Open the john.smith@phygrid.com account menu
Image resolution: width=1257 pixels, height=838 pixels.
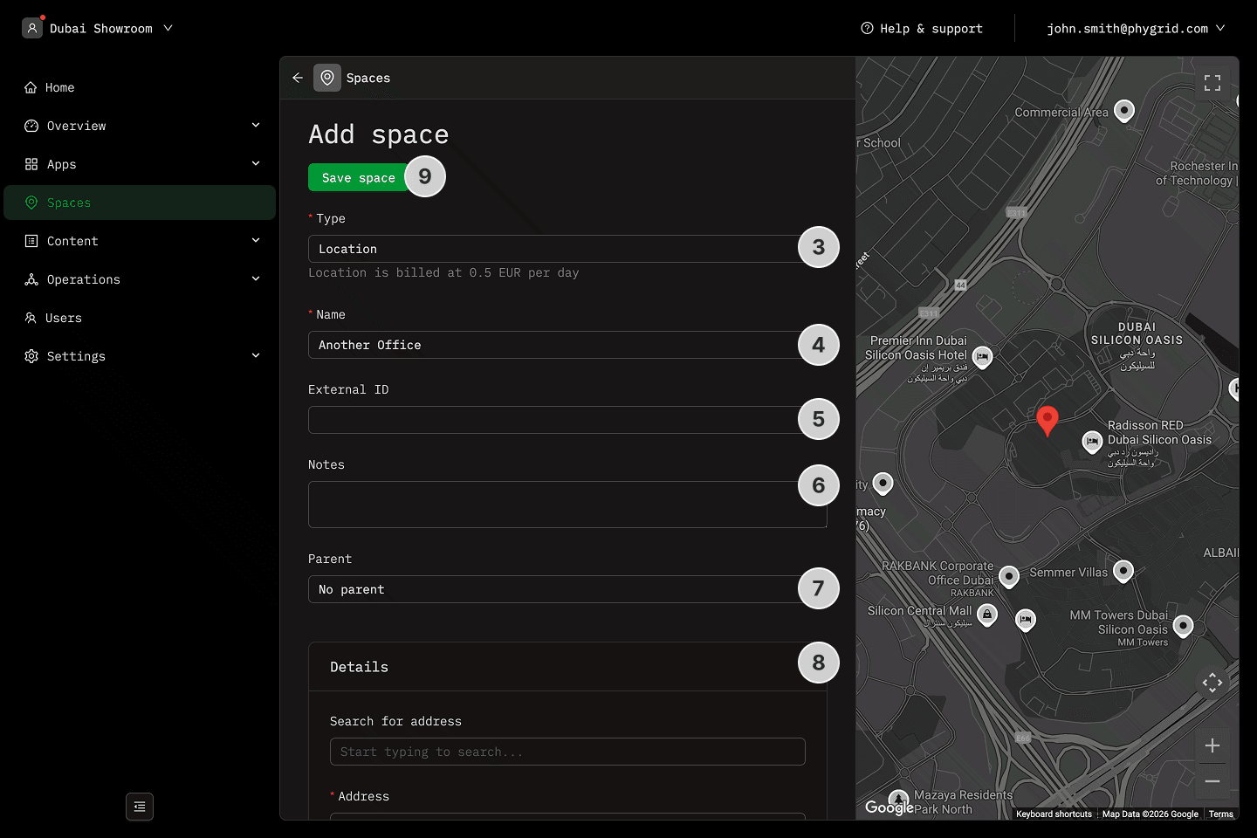pyautogui.click(x=1135, y=28)
